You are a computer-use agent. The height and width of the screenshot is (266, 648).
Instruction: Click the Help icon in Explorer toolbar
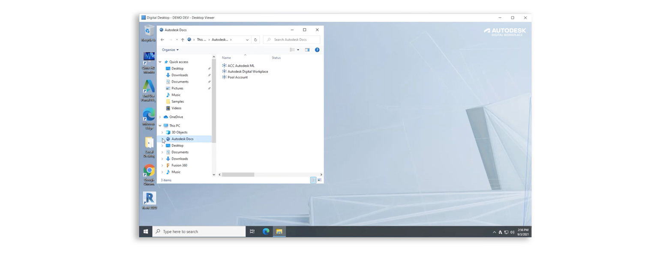[317, 50]
